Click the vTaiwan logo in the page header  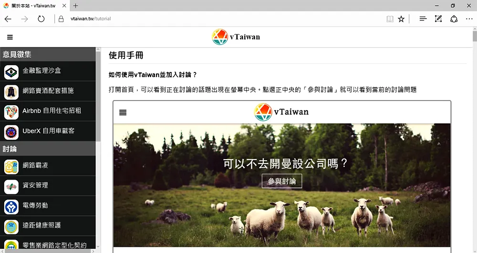point(236,37)
